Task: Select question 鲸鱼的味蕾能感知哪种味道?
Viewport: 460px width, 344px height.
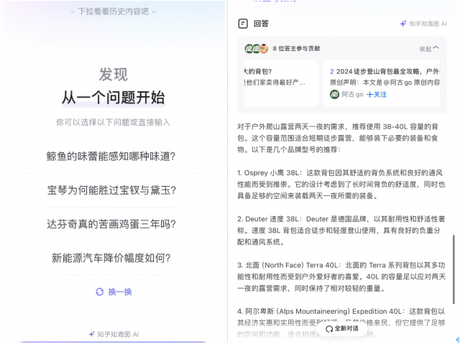Action: (x=111, y=156)
